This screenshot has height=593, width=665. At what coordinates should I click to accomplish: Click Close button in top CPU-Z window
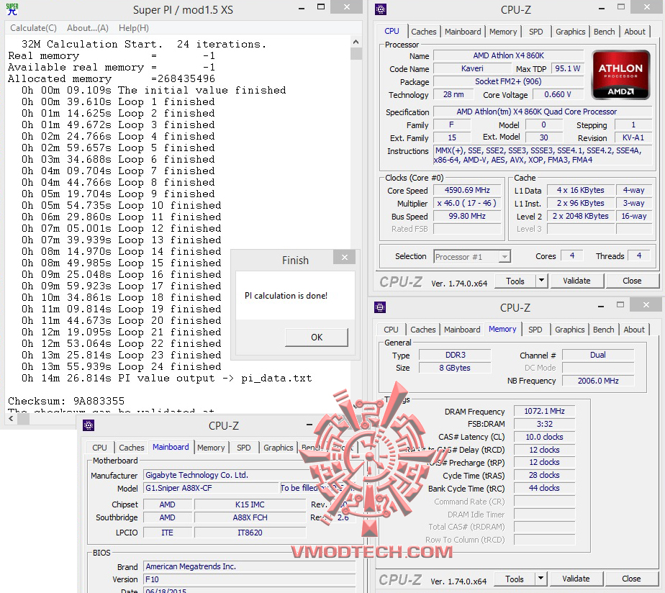tap(632, 281)
